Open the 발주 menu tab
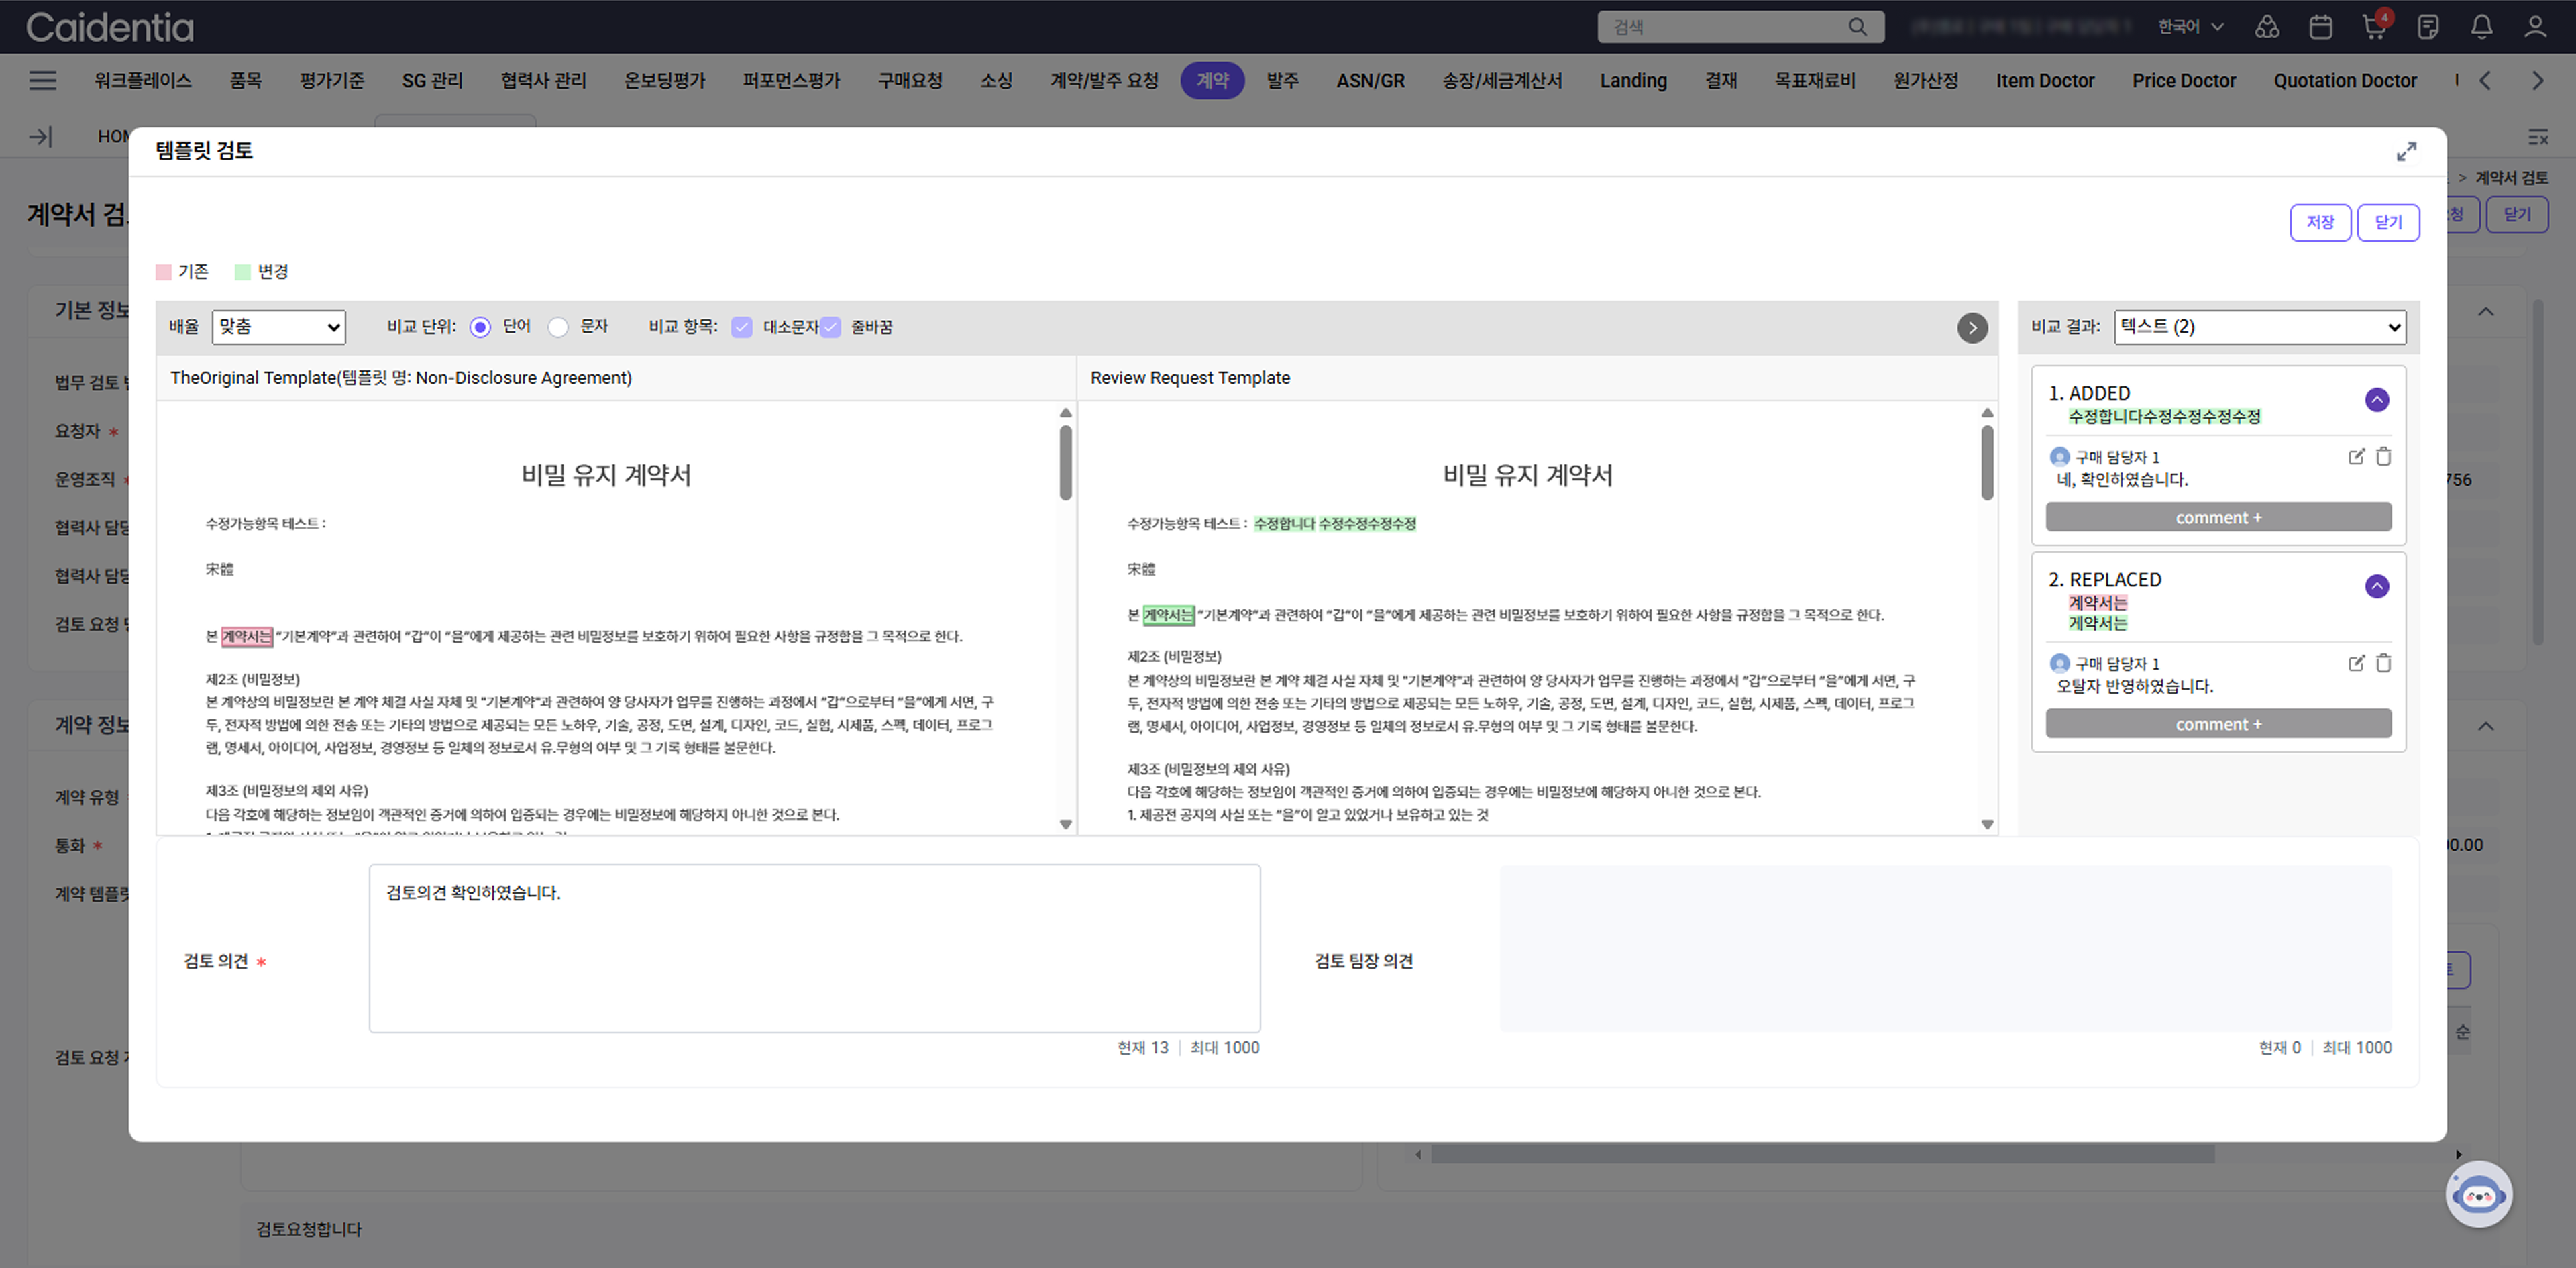 [1282, 81]
